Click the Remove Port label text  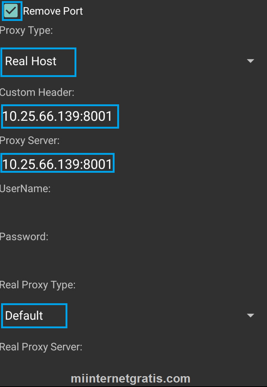pyautogui.click(x=53, y=11)
